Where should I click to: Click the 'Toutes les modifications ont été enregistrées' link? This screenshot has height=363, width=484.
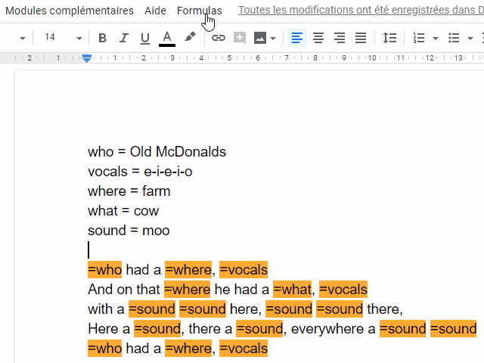click(361, 10)
